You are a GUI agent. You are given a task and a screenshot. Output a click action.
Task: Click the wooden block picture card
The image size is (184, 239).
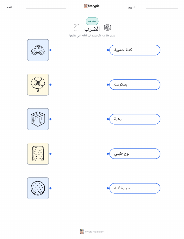click(38, 119)
